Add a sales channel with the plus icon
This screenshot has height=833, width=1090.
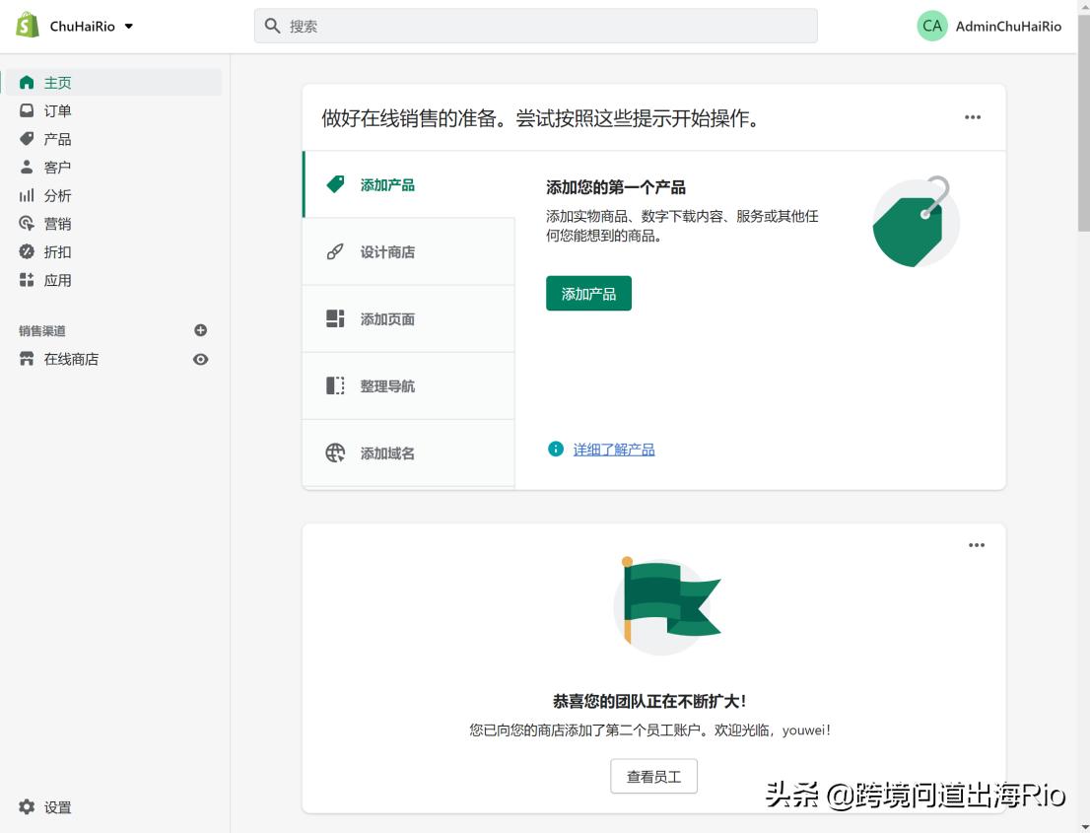(200, 329)
